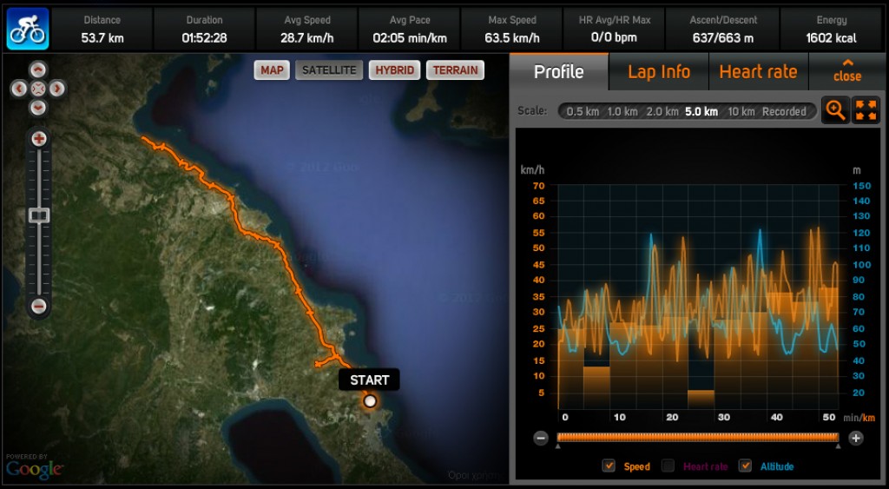Click the Duration 01:52:28 stat

[x=204, y=29]
